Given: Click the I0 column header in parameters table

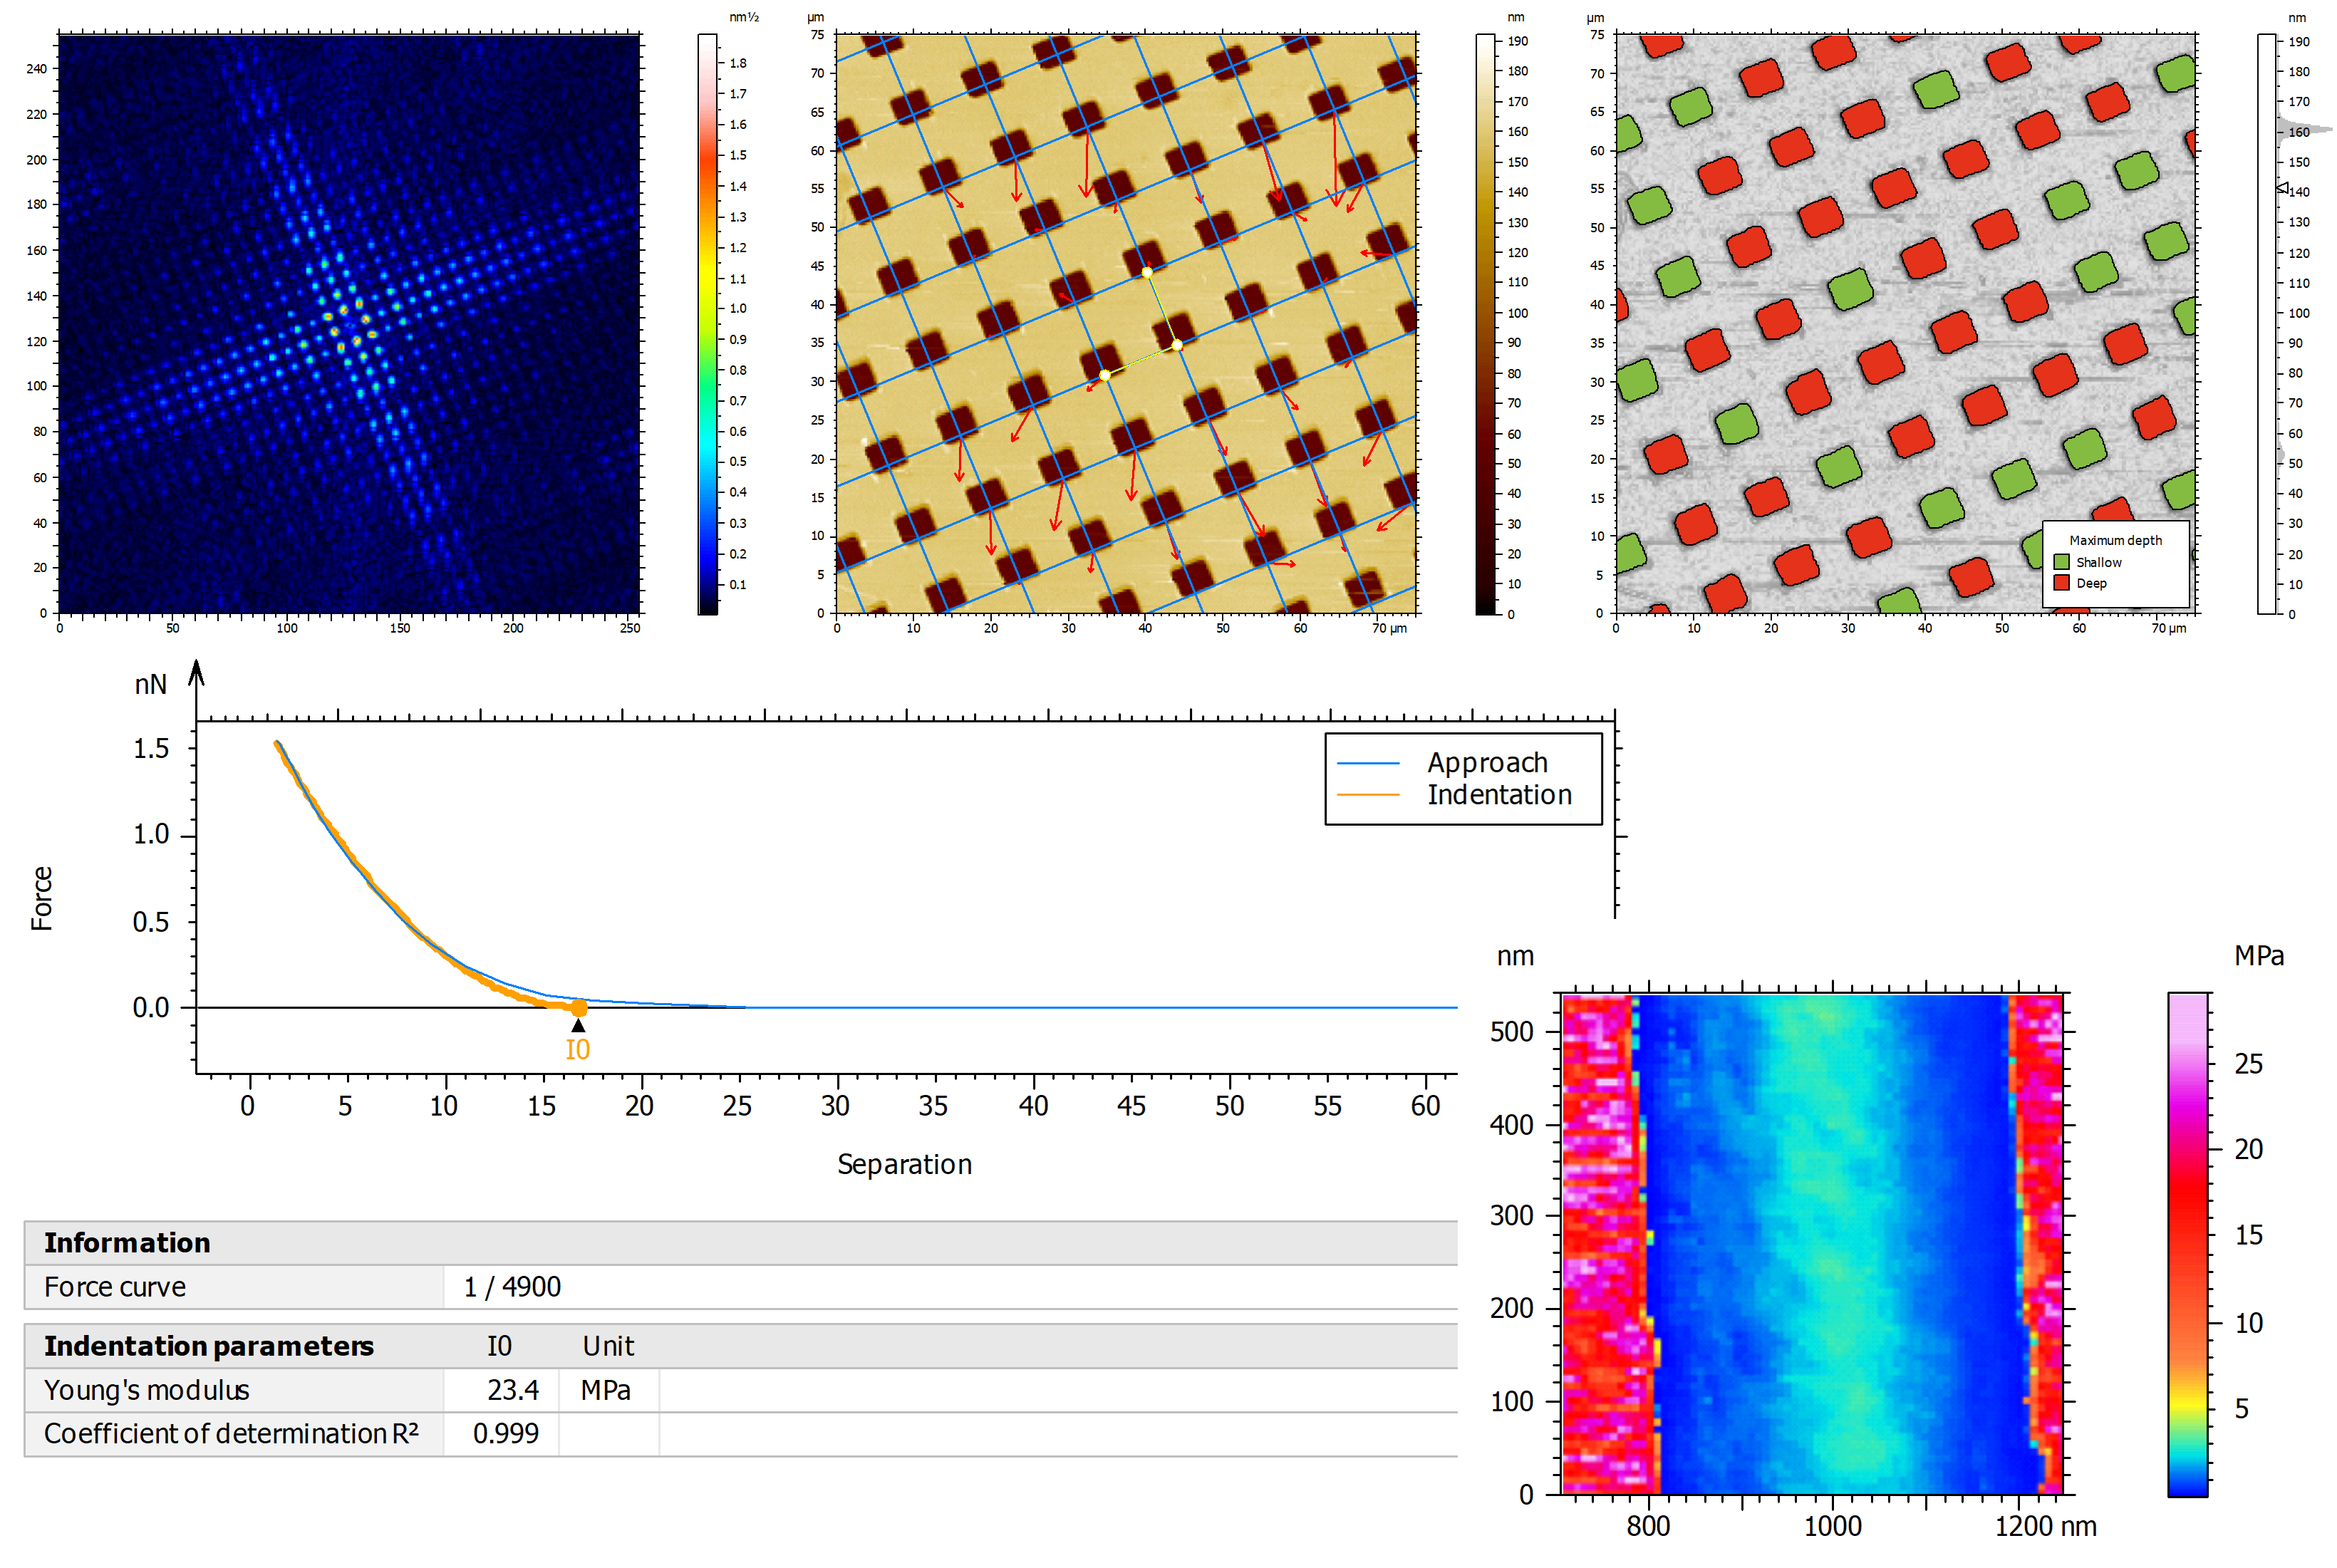Looking at the screenshot, I should tap(499, 1346).
